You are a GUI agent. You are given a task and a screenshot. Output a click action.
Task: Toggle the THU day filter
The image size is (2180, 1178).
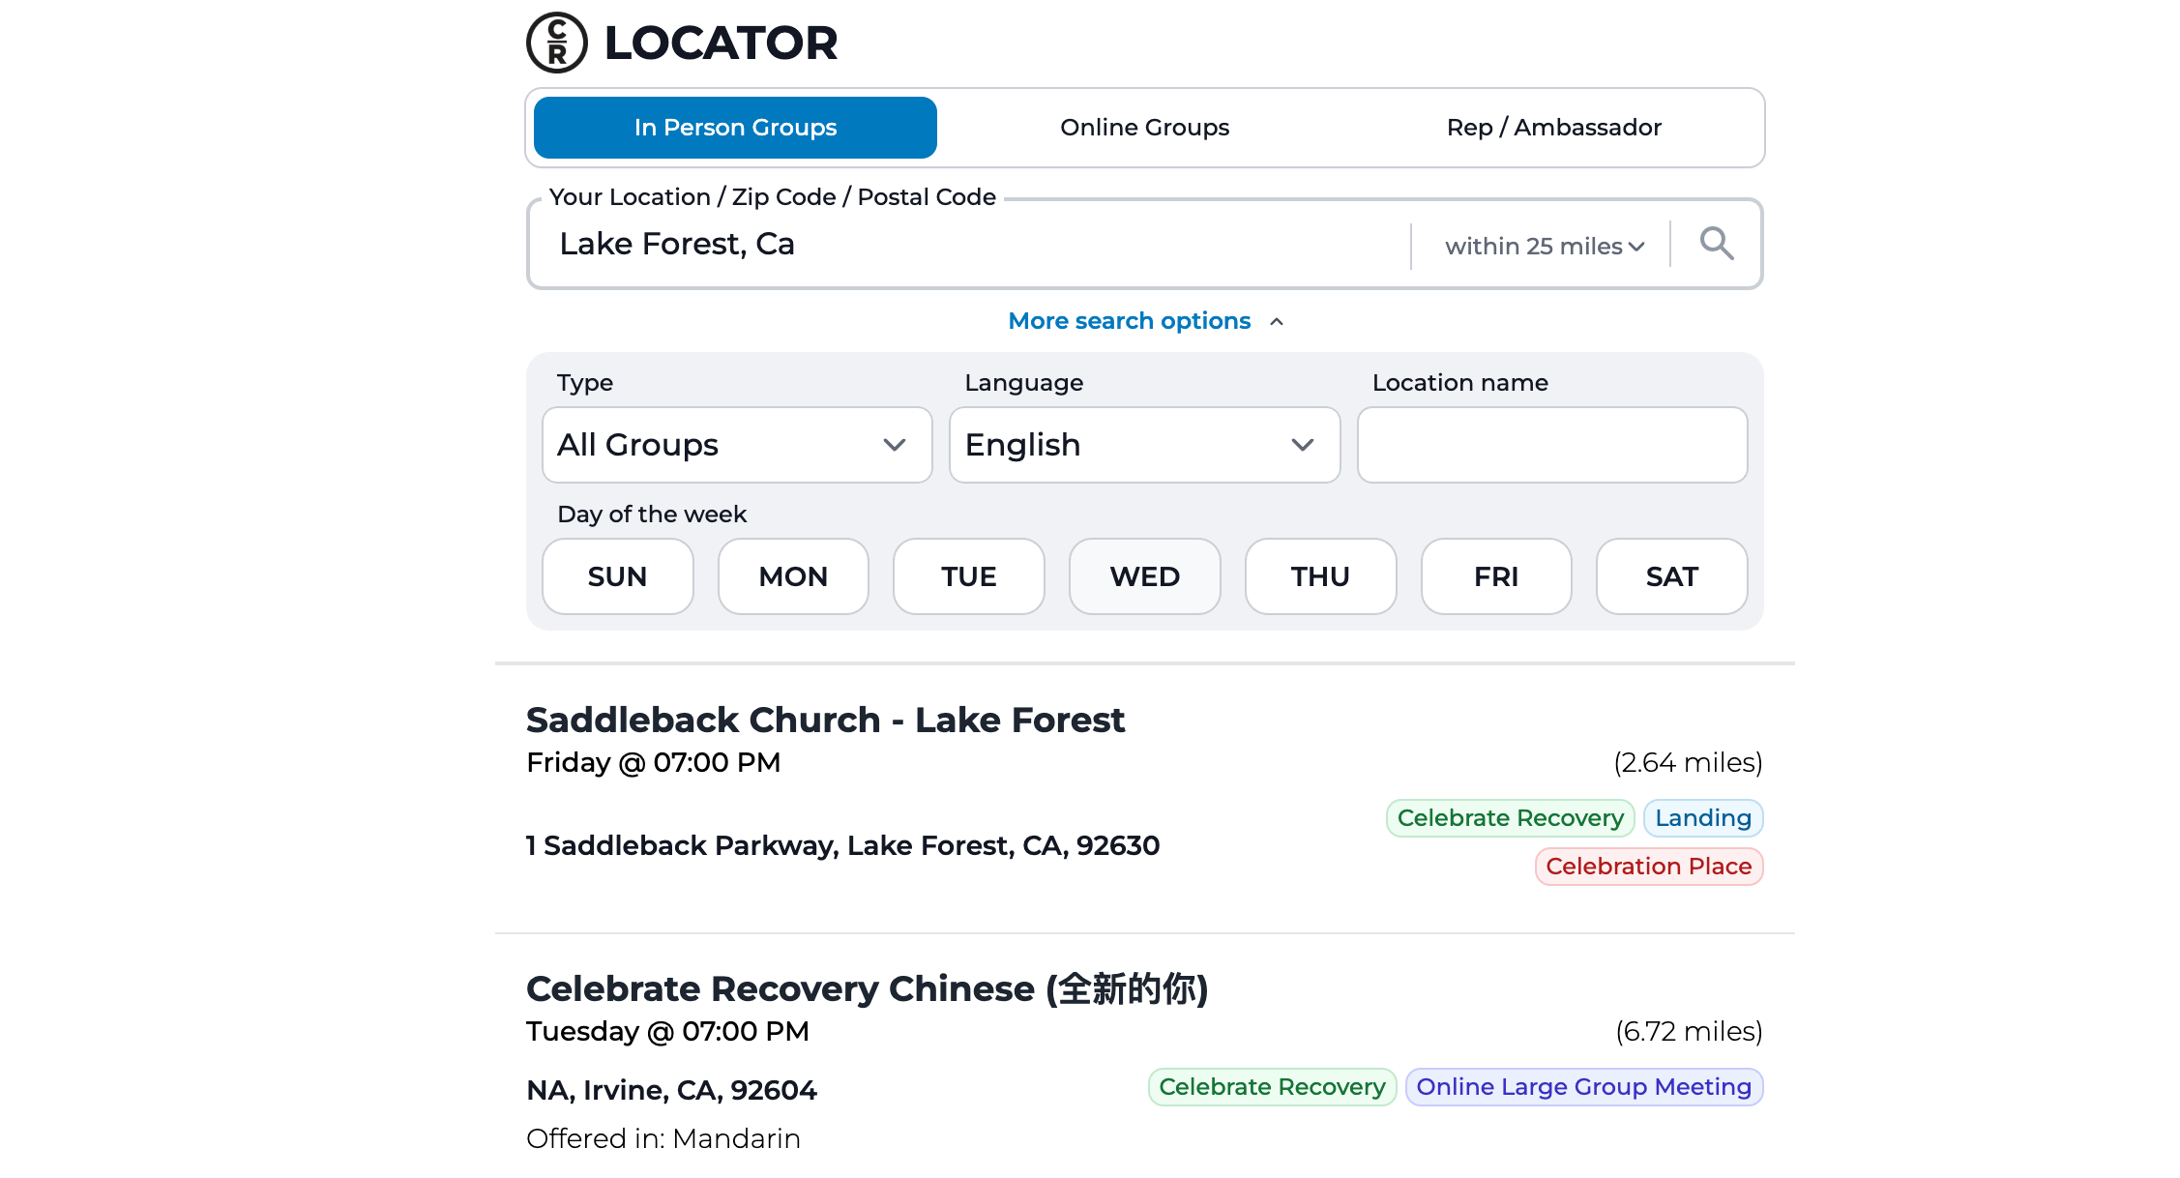[x=1320, y=576]
